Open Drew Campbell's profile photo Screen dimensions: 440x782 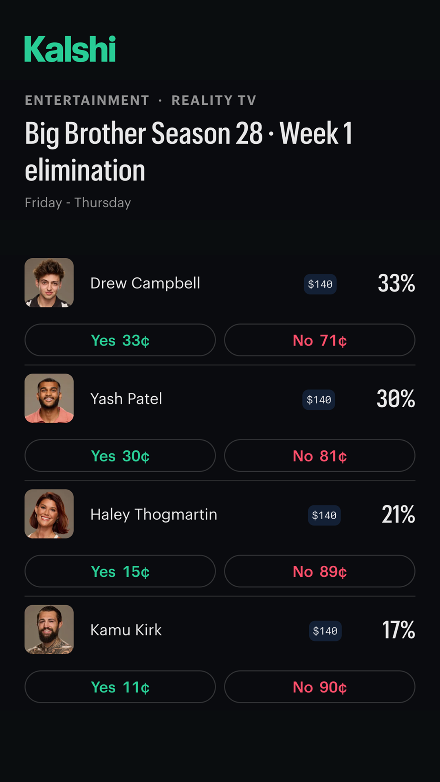(49, 283)
